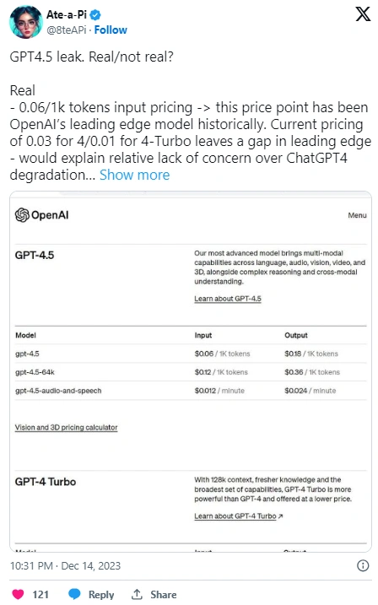378x605 pixels.
Task: Open Learn about GPT-4.5 link
Action: [228, 298]
